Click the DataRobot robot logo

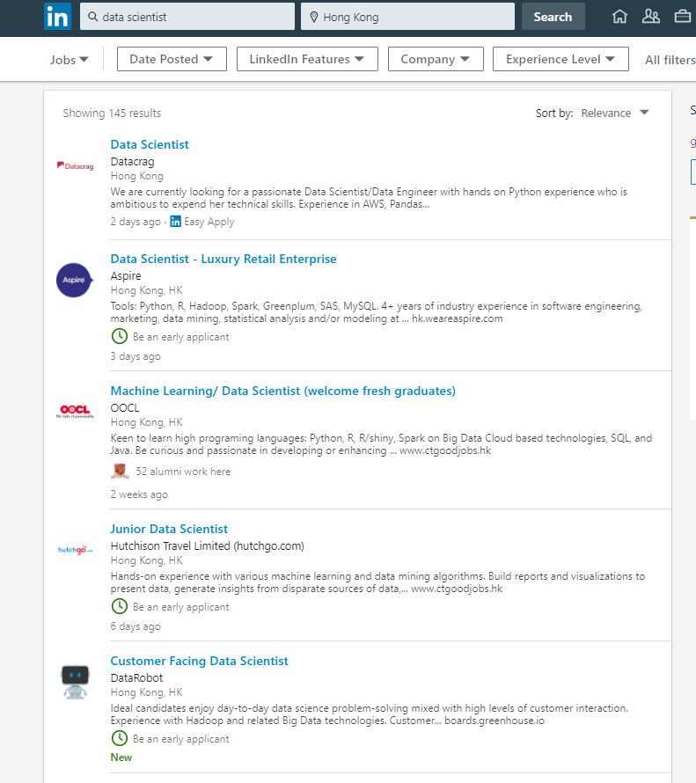75,682
